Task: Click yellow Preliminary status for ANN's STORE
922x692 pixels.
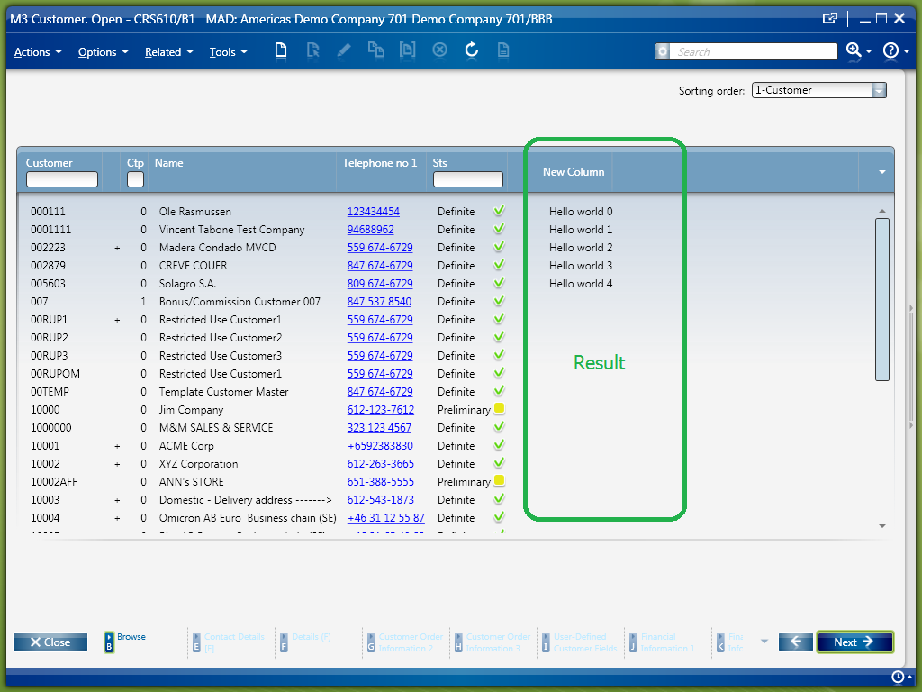Action: 499,481
